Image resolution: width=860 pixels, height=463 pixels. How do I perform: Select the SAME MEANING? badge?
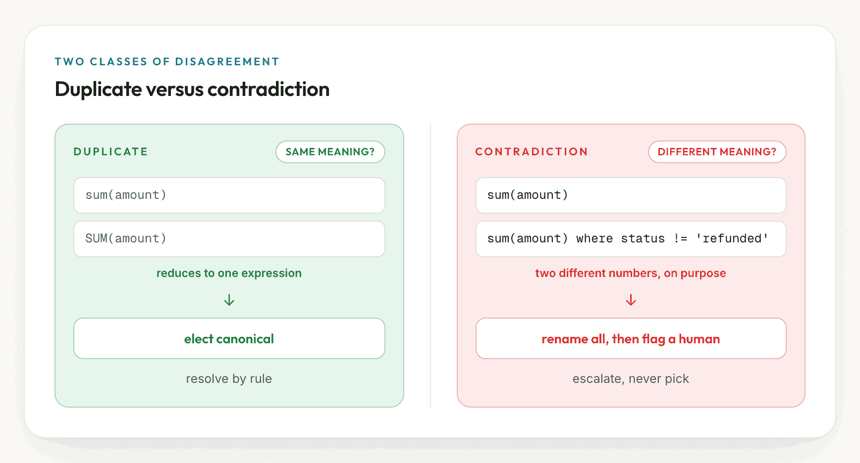pyautogui.click(x=330, y=152)
